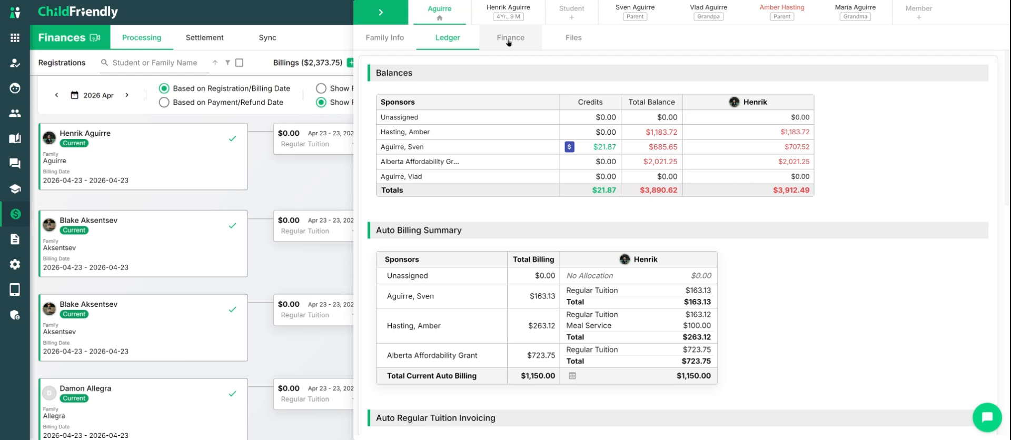
Task: Open the documents sidebar icon
Action: 15,239
